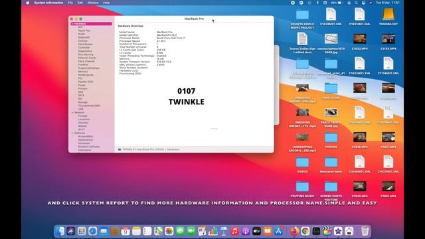425x239 pixels.
Task: Select Storage in the hardware sidebar
Action: (82, 102)
